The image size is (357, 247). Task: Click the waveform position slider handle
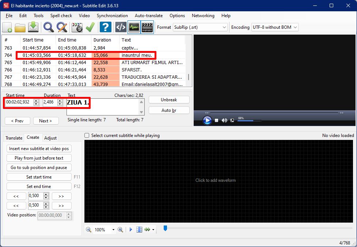click(166, 228)
